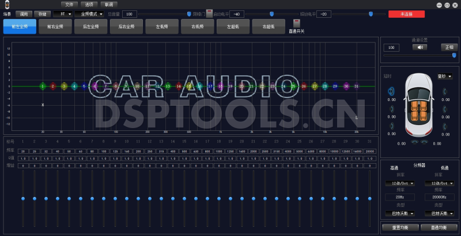Select EQ node 2 on the graph
Image resolution: width=461 pixels, height=236 pixels.
(x=52, y=86)
